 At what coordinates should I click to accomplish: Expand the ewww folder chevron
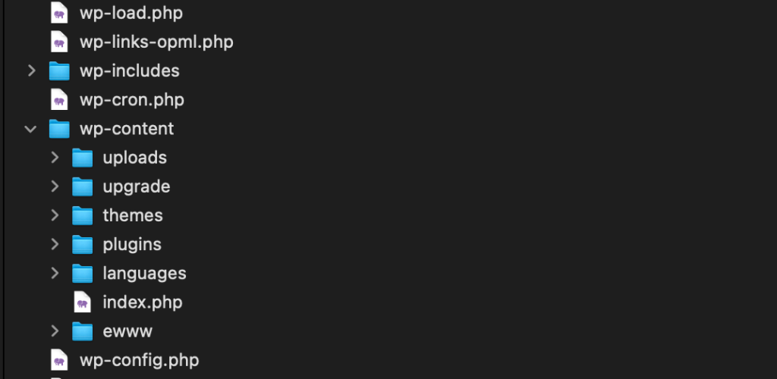[55, 331]
